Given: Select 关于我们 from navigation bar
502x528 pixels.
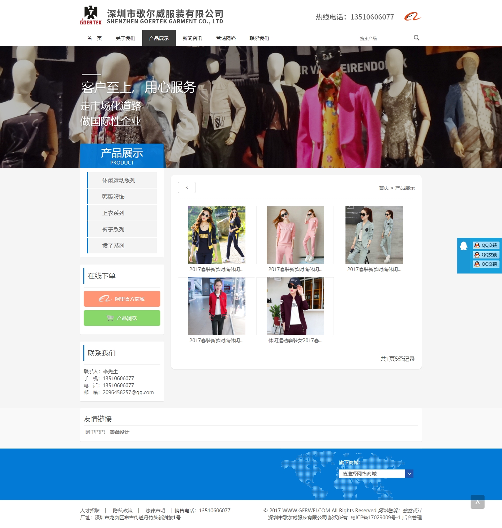Looking at the screenshot, I should click(x=125, y=38).
